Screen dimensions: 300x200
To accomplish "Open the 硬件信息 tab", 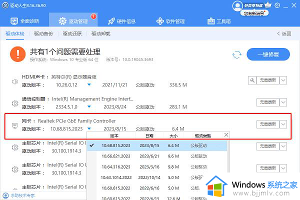I will point(122,21).
